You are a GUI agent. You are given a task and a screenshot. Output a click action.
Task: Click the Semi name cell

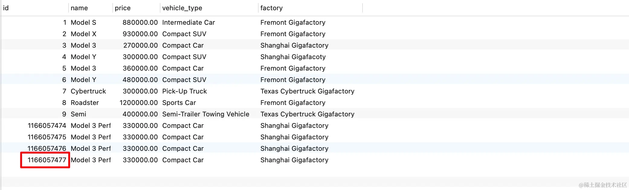79,114
